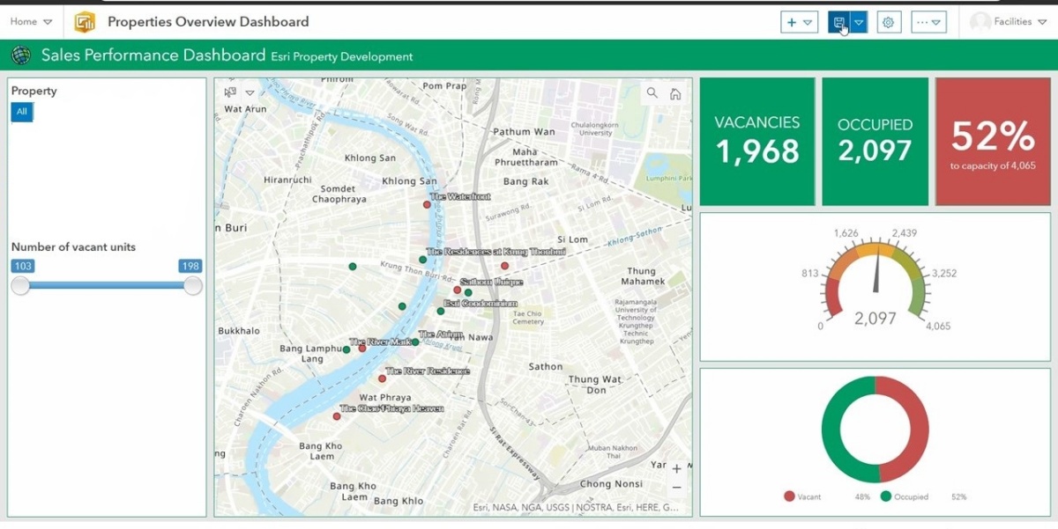Click the 52% capacity indicator card

[x=993, y=141]
